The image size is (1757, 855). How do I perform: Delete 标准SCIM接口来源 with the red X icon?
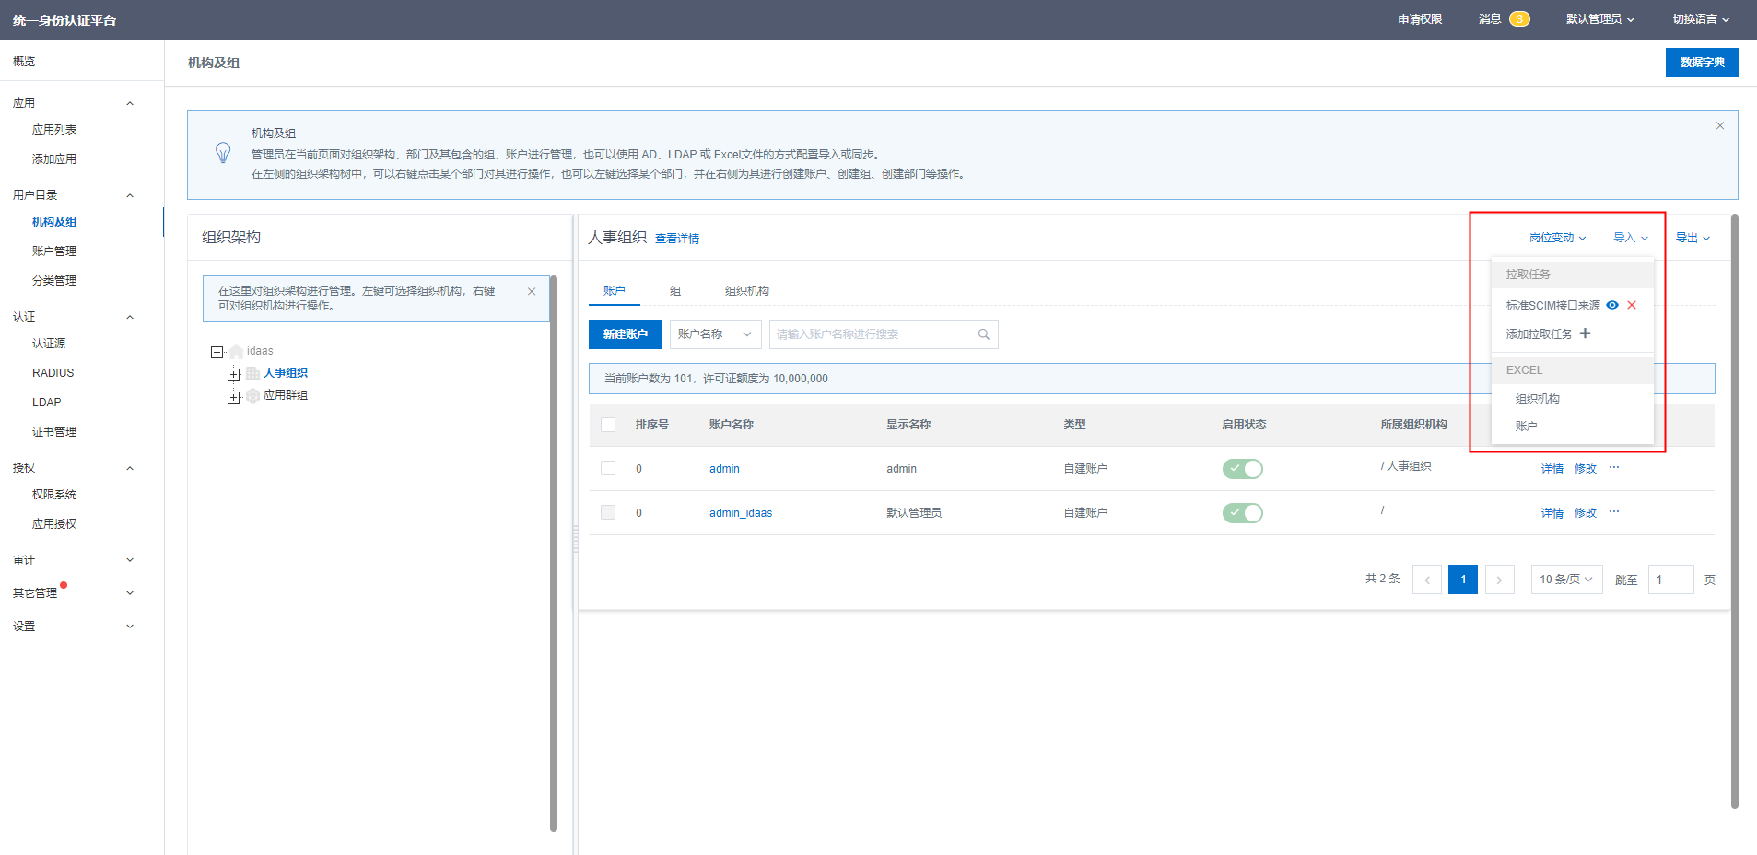[x=1632, y=305]
